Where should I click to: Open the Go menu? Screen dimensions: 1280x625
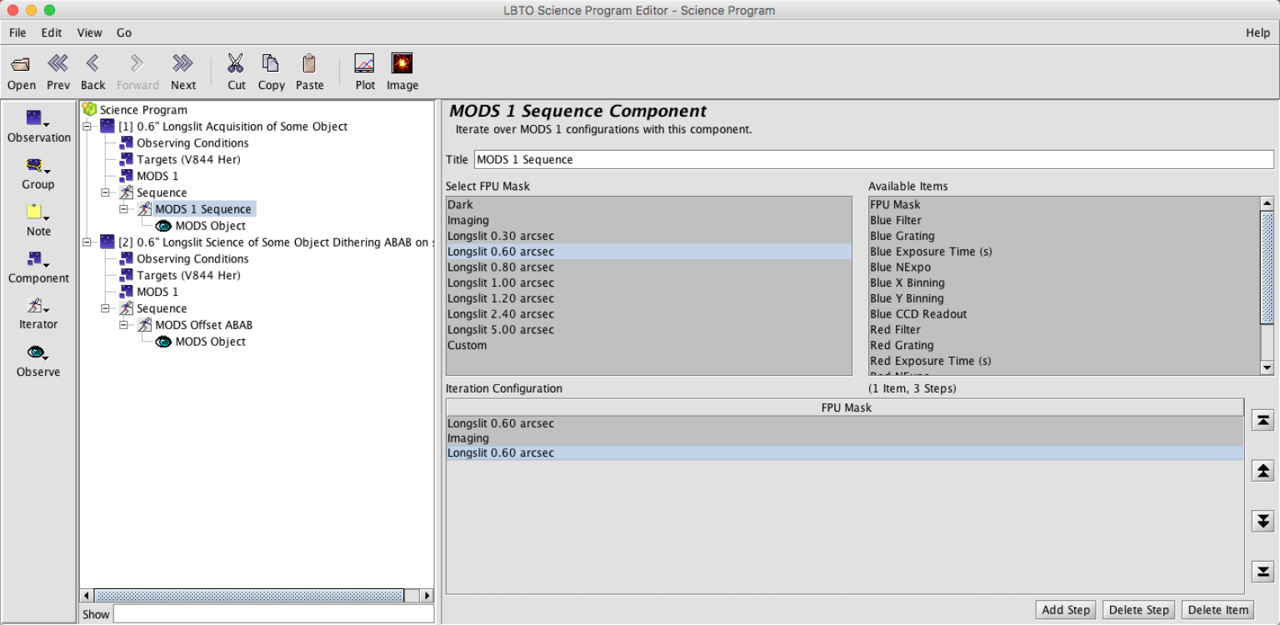pos(124,32)
